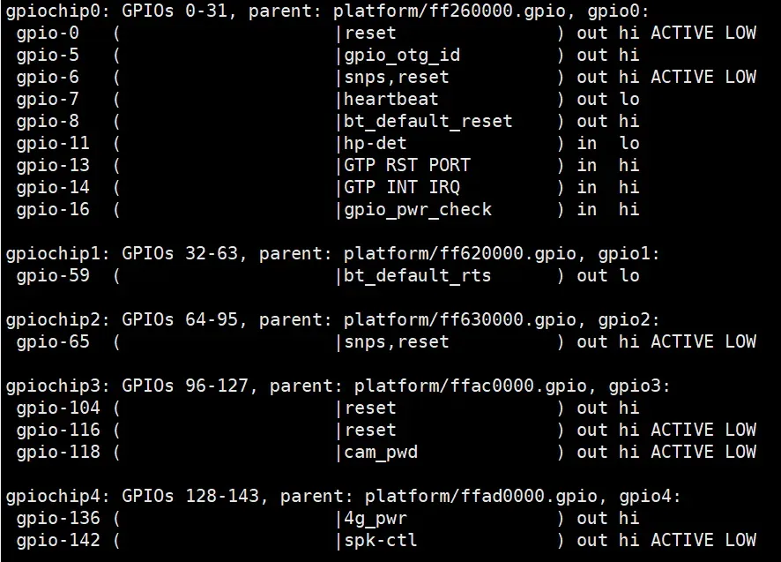This screenshot has height=562, width=781.
Task: Click the heartbeat entry on gpio-7
Action: tap(391, 99)
